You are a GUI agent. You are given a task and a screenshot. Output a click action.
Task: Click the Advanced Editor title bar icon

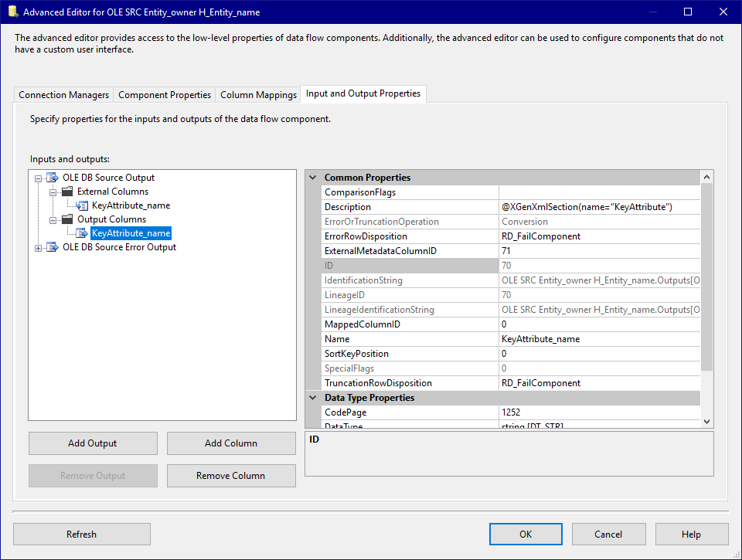[x=13, y=12]
